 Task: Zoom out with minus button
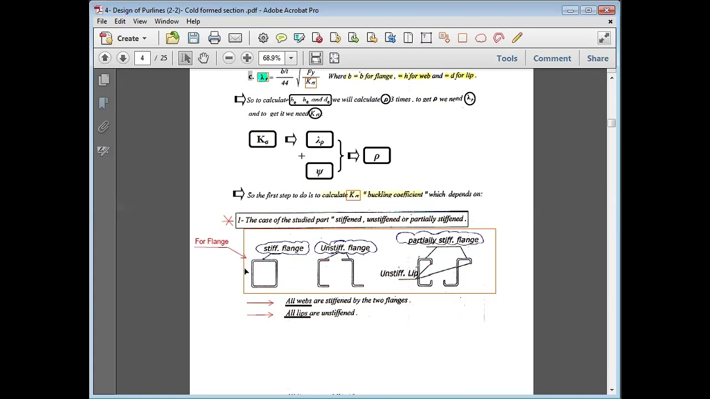[x=229, y=58]
